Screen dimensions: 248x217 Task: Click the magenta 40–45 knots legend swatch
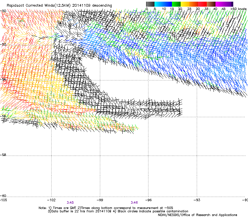coord(220,4)
